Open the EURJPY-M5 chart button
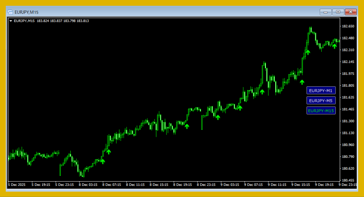Screen dimensions: 364x197 (321, 101)
